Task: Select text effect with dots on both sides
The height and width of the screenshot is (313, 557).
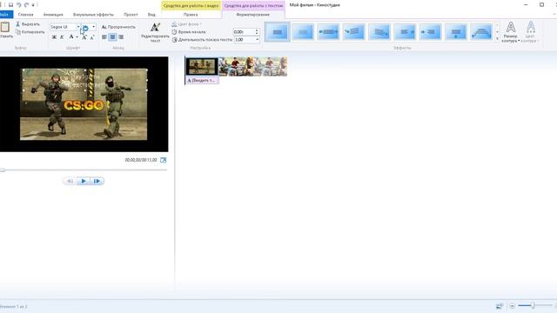Action: click(328, 32)
